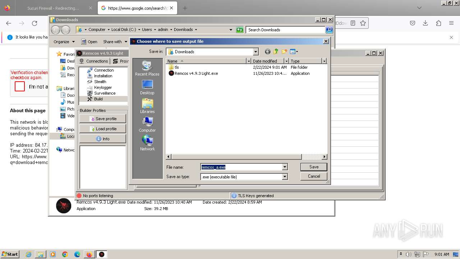Create New Folder icon in save dialog
Viewport: 460px width, 259px height.
tap(284, 52)
